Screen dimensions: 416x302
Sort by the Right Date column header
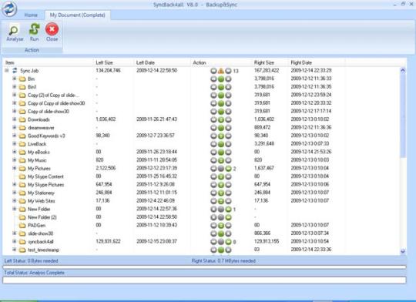(317, 62)
